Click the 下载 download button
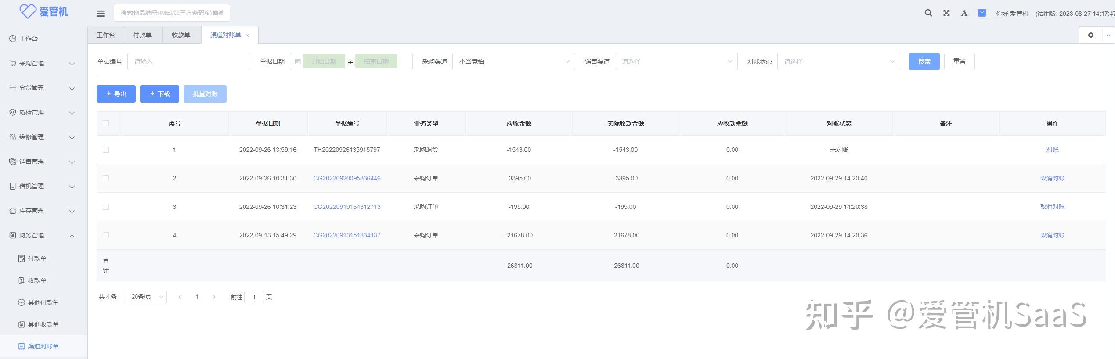Image resolution: width=1115 pixels, height=359 pixels. click(x=159, y=94)
